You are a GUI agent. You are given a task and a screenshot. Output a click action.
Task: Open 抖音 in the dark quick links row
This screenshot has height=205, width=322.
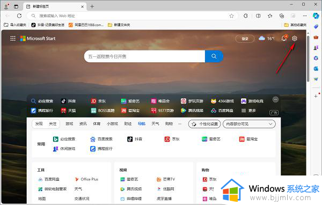click(68, 101)
